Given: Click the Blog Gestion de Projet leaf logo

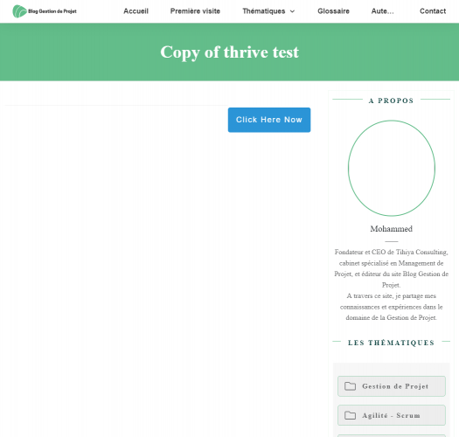Looking at the screenshot, I should [20, 11].
